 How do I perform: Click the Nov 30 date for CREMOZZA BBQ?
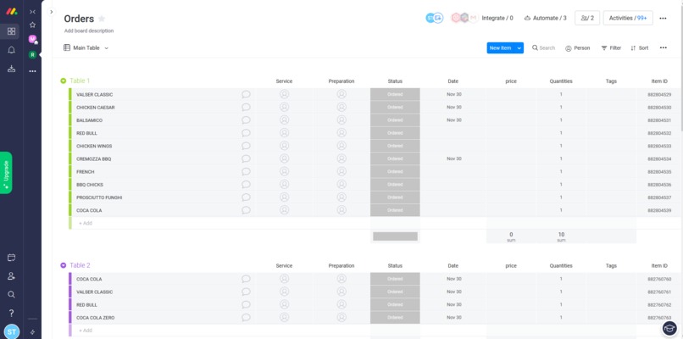(x=454, y=158)
